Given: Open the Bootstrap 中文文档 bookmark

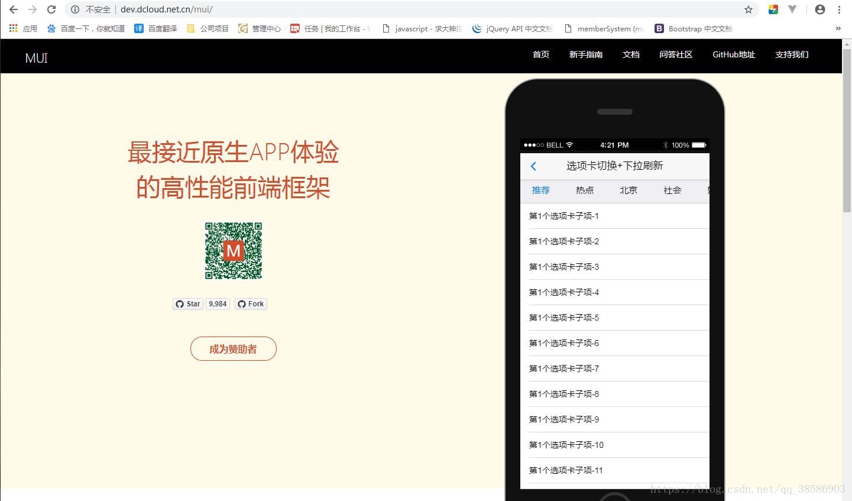Looking at the screenshot, I should point(694,28).
